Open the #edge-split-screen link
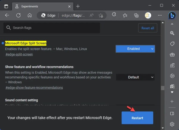Image resolution: width=179 pixels, height=130 pixels. coord(19,54)
